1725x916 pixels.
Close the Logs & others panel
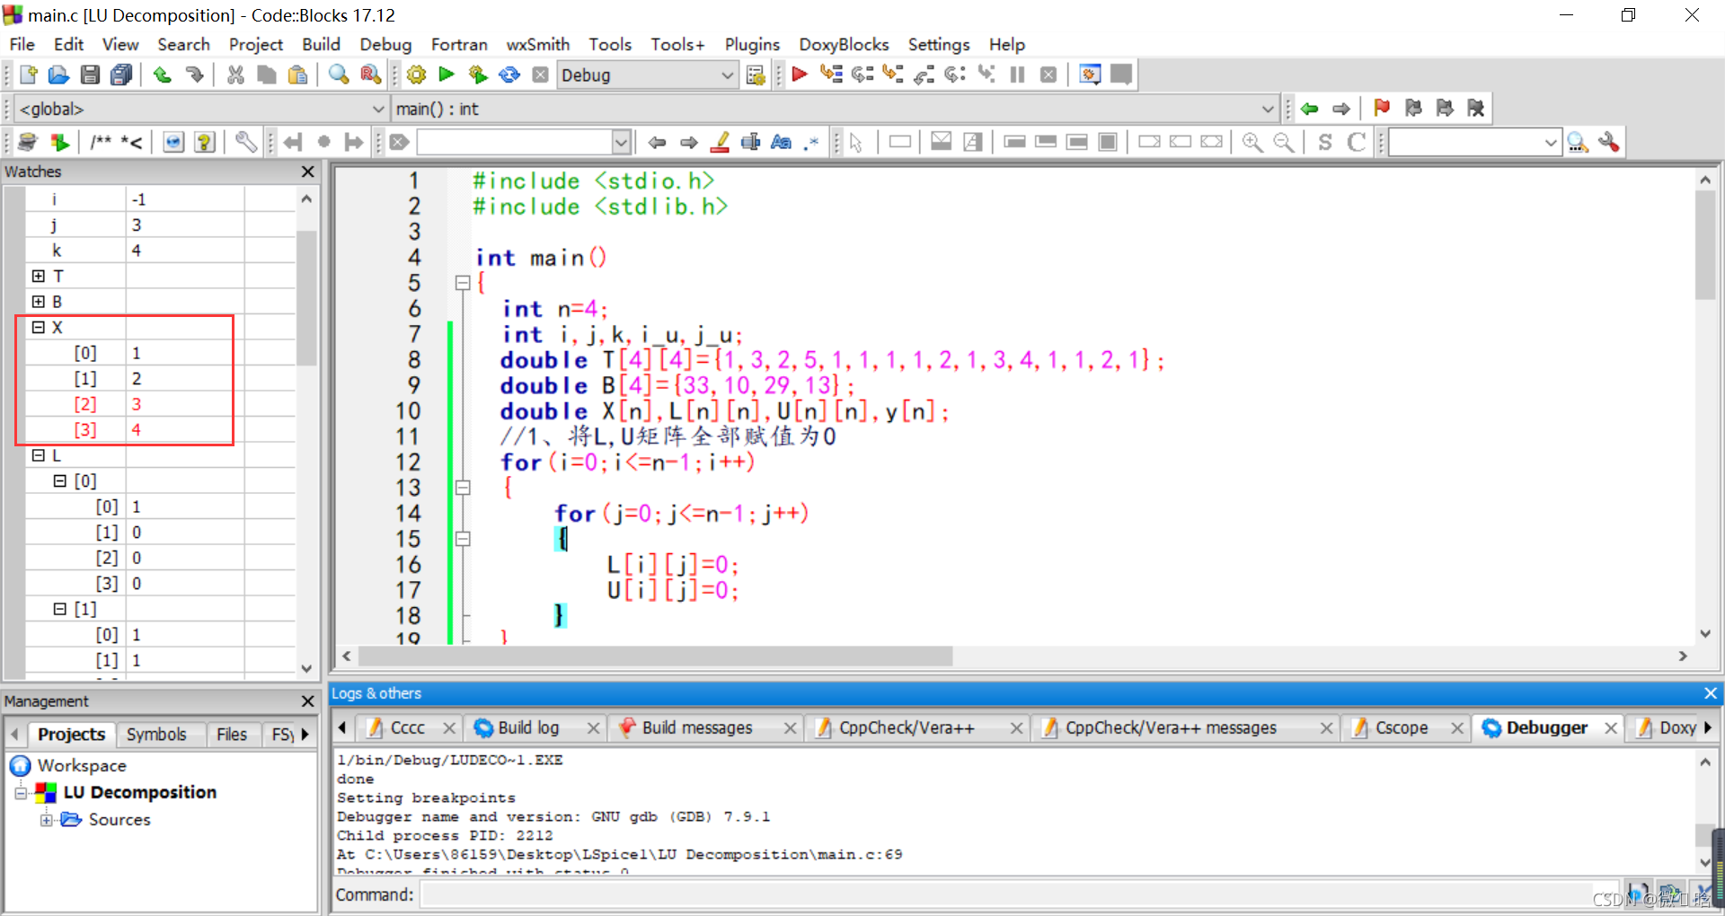coord(1711,693)
